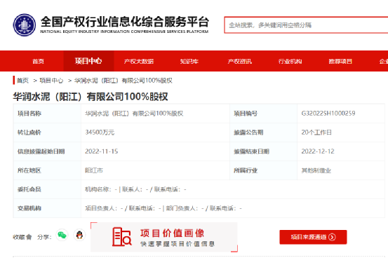388x258 pixels.
Task: Open the 项目价值画像 banner
Action: 164,237
